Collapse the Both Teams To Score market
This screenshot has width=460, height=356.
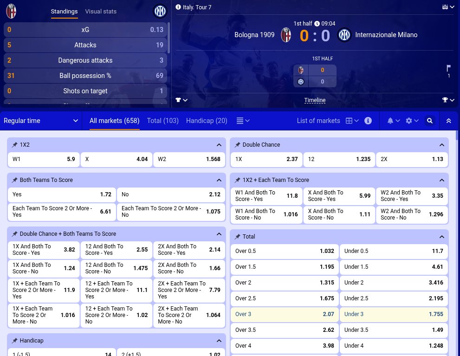pos(219,180)
